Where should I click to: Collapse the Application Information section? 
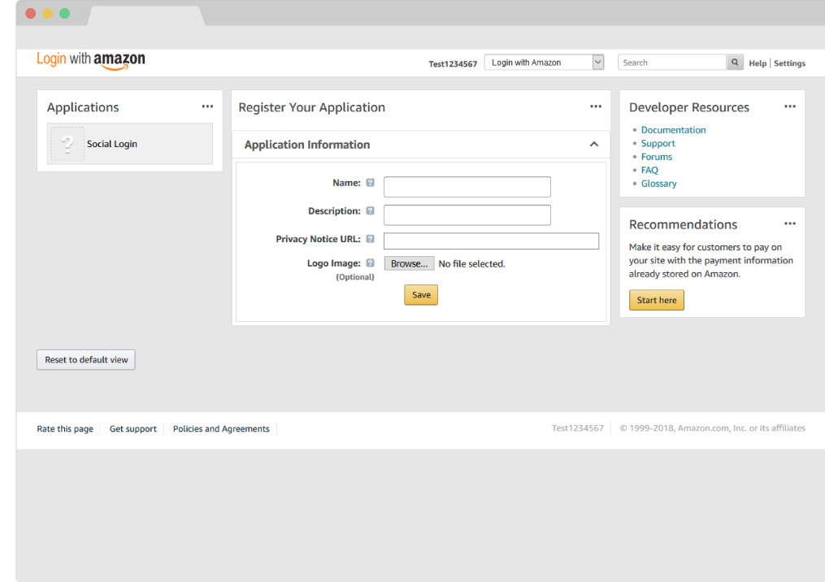coord(593,145)
